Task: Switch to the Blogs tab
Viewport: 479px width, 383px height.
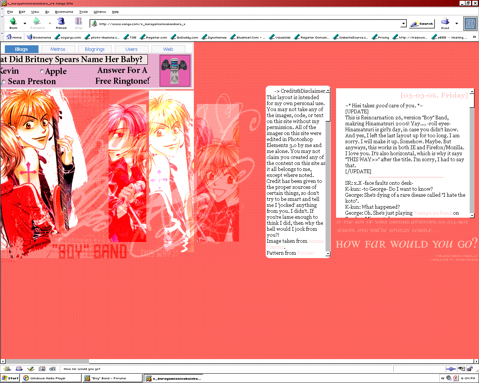Action: click(x=21, y=49)
